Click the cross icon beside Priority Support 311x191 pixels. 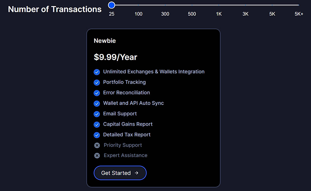click(x=97, y=145)
